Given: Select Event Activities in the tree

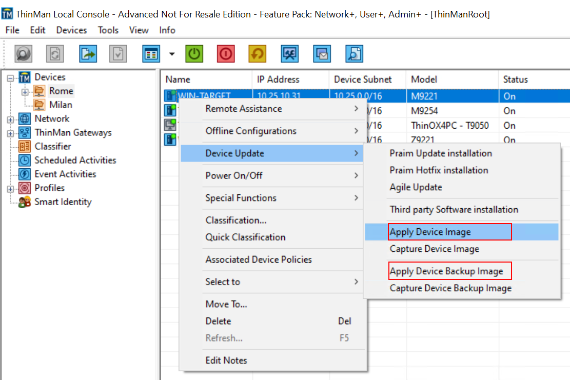Looking at the screenshot, I should click(x=66, y=174).
